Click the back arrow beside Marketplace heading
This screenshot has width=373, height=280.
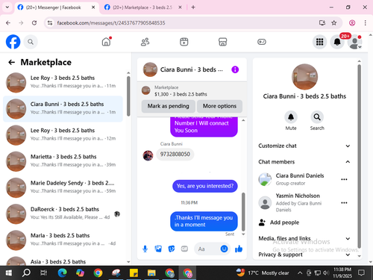[11, 62]
